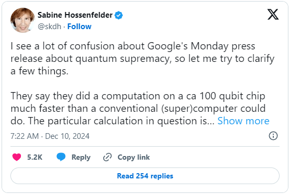
Task: Click the @skdh handle
Action: [50, 27]
